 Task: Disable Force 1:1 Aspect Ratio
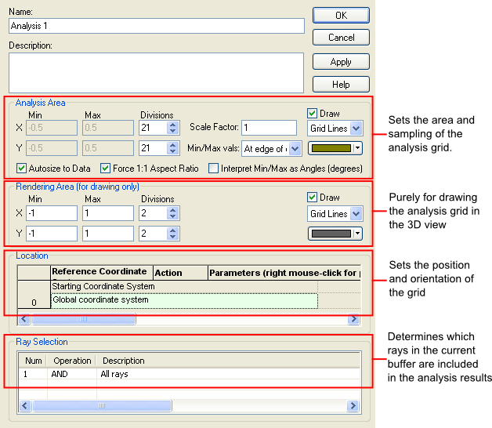click(106, 169)
